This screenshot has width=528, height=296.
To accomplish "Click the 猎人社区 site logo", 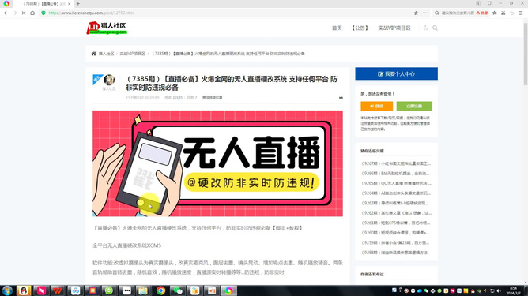I will (107, 28).
